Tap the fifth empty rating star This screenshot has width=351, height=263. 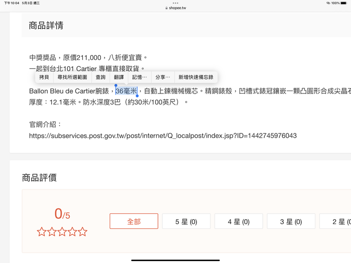[x=82, y=232]
